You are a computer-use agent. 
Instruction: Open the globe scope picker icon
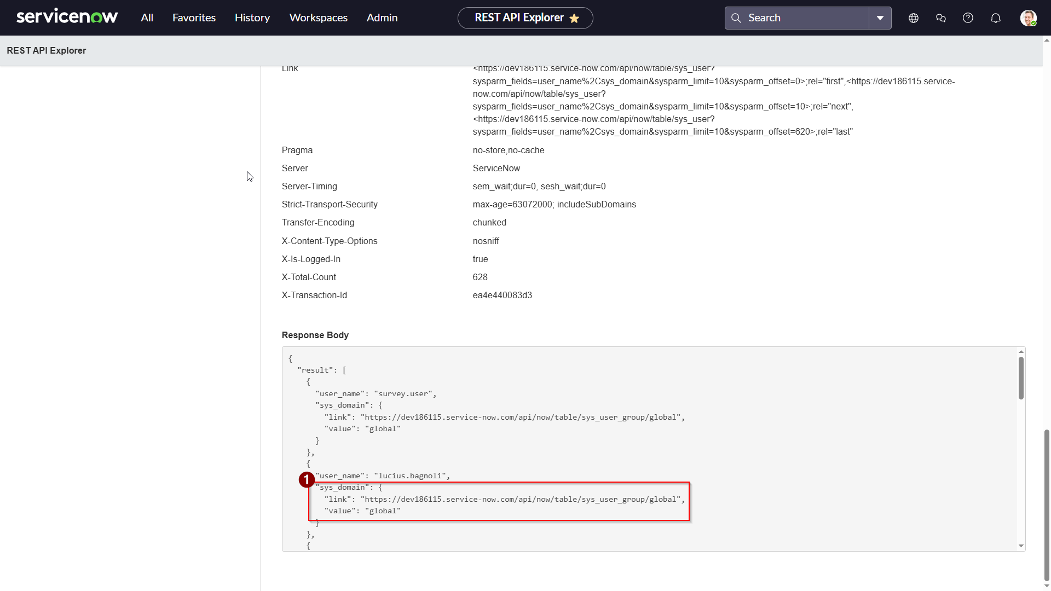914,18
